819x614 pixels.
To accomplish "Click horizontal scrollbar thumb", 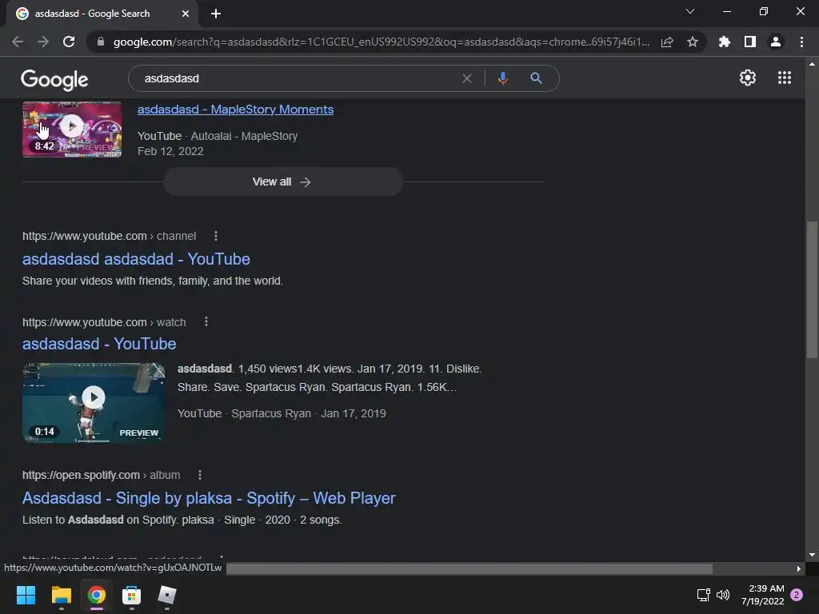I will tap(469, 568).
